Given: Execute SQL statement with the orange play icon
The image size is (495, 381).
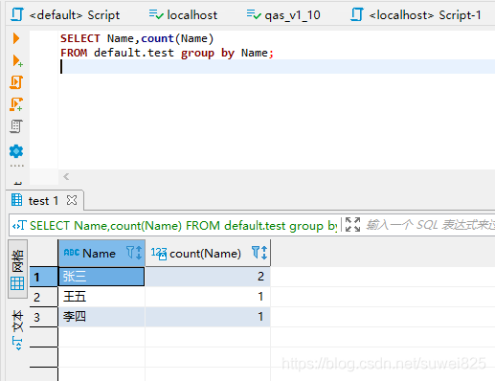Looking at the screenshot, I should point(16,38).
